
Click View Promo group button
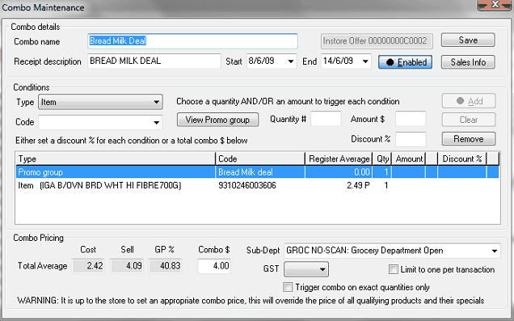[217, 120]
